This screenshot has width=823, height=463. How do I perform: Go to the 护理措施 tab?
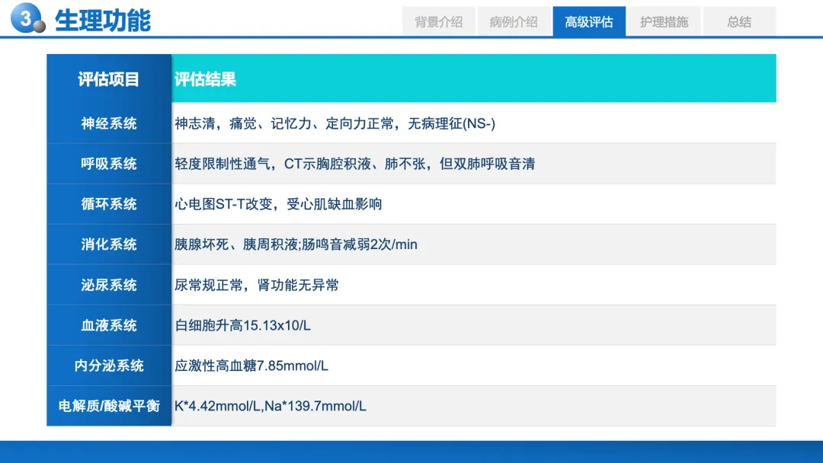click(664, 21)
